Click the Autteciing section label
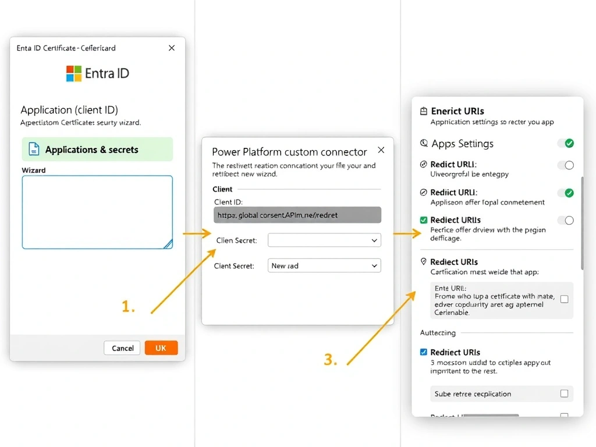This screenshot has height=447, width=596. pos(438,332)
